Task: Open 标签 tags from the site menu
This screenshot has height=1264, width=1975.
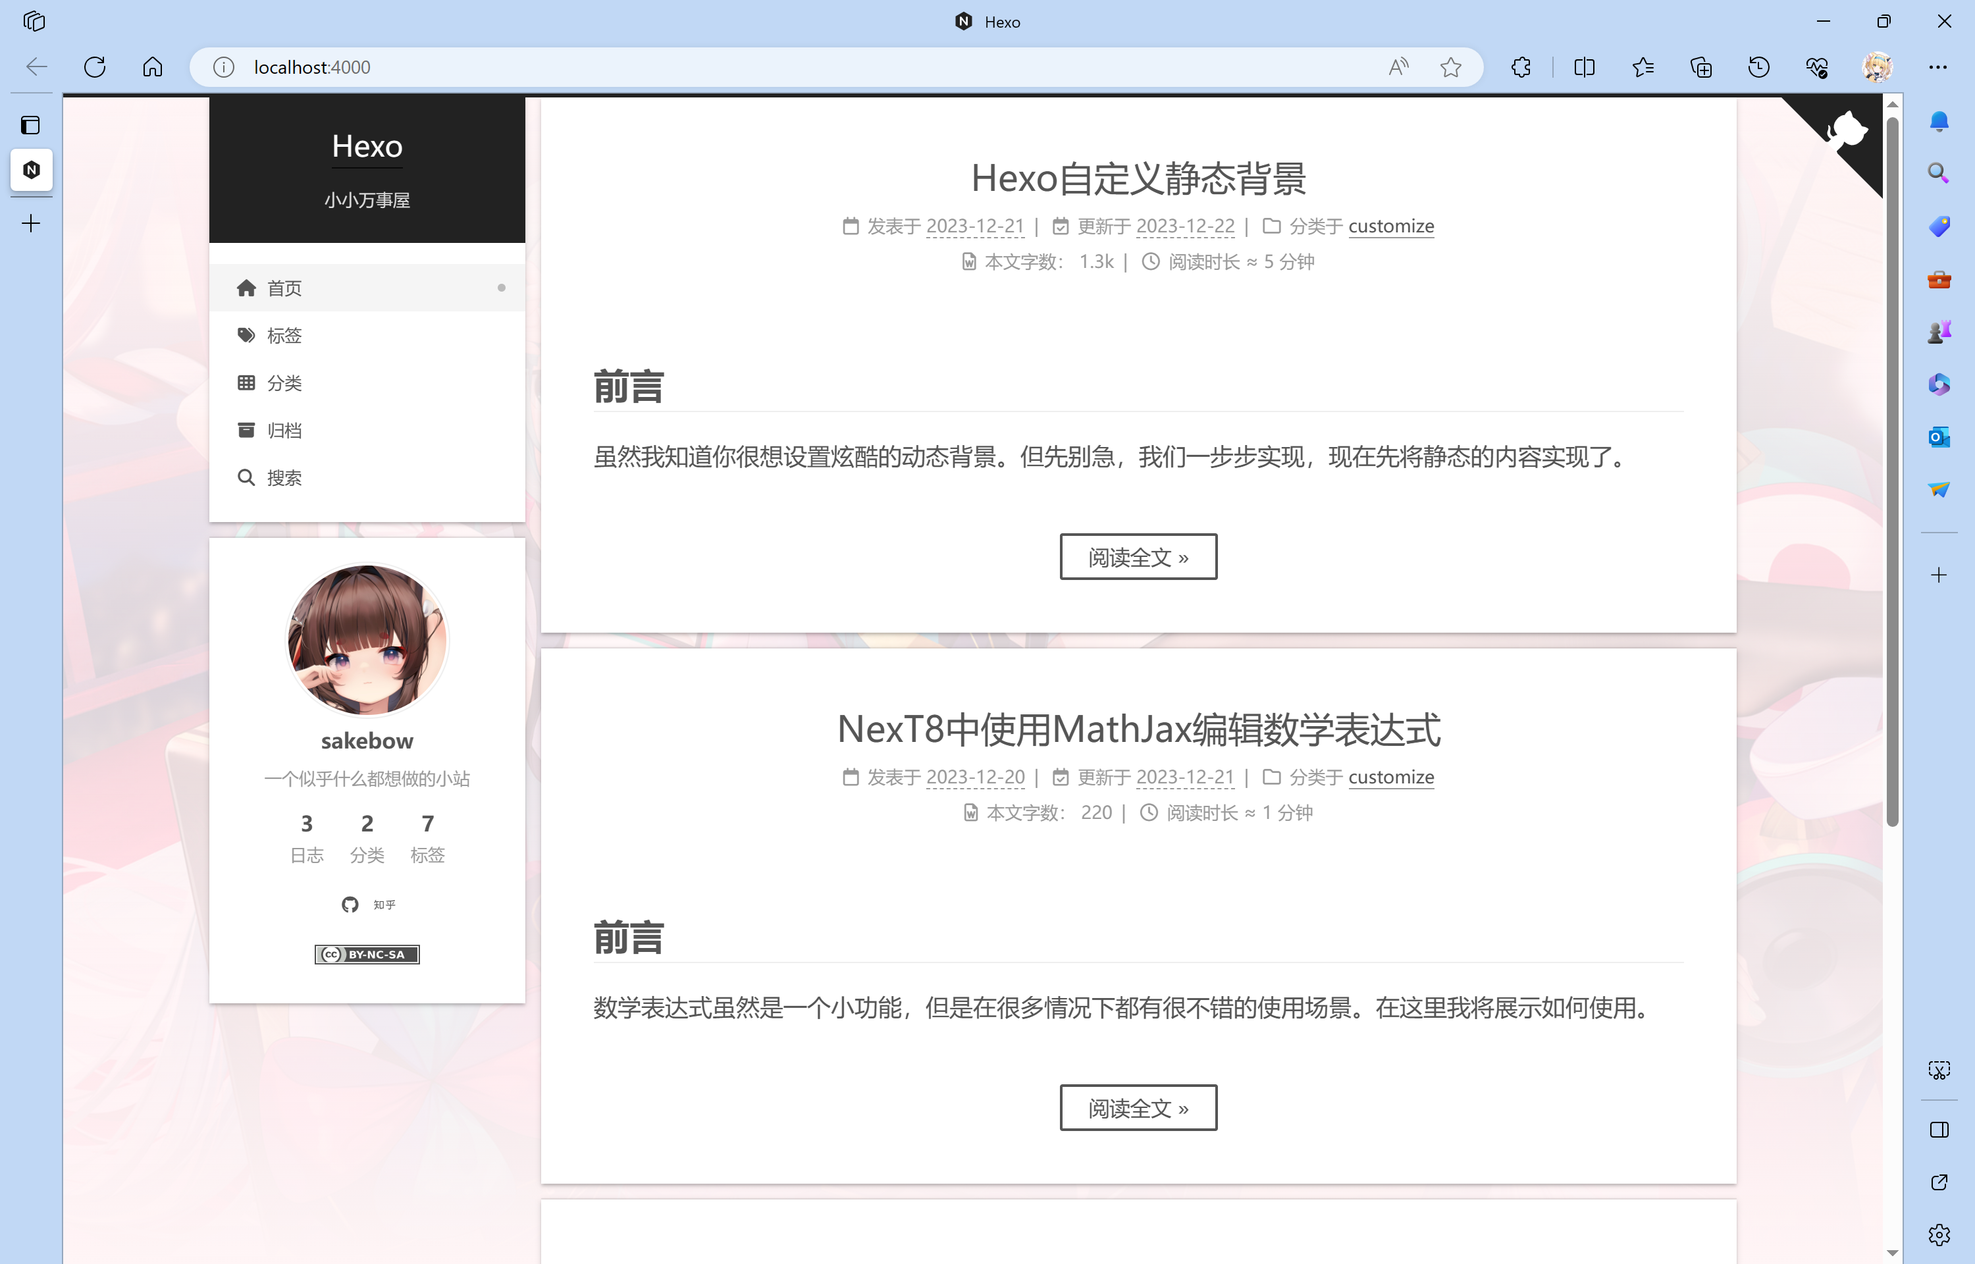Action: (284, 335)
